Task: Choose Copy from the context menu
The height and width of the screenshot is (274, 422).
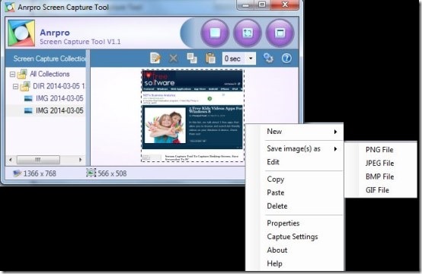Action: tap(295, 180)
